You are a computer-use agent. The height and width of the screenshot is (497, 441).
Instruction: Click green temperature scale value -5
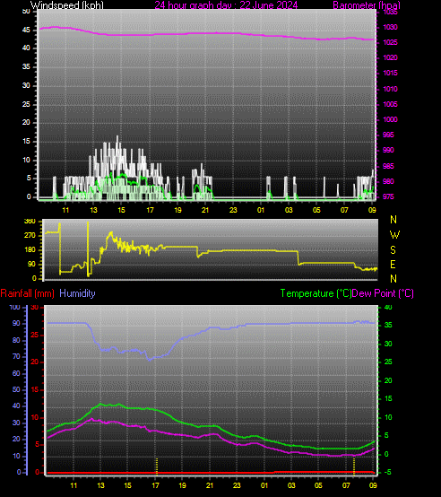387,472
